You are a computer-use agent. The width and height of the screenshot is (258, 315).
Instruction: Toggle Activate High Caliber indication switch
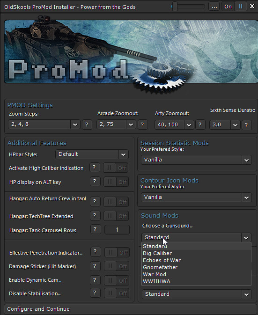coord(116,168)
